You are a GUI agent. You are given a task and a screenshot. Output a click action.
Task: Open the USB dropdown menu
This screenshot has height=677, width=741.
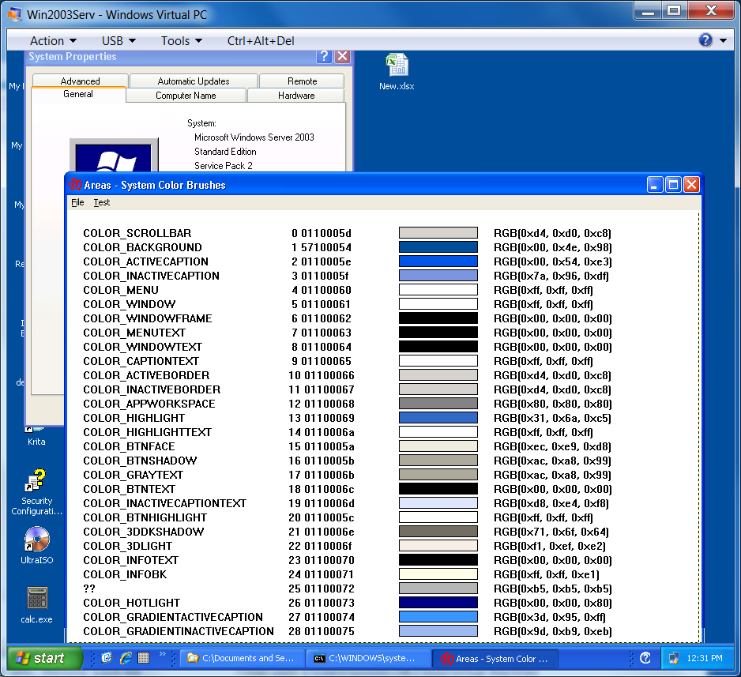[x=118, y=40]
